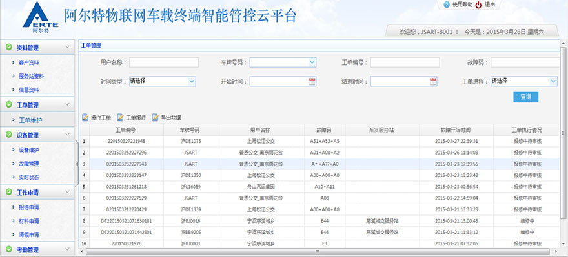Open the 结束时间 calendar picker icon
Image resolution: width=568 pixels, height=257 pixels.
pyautogui.click(x=433, y=82)
